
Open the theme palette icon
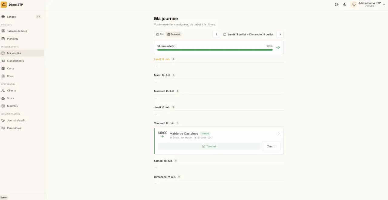click(336, 5)
